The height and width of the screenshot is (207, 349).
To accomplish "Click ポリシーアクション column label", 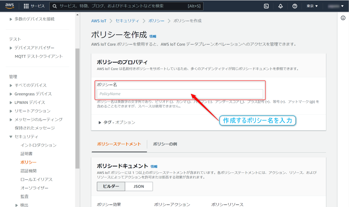I will 172,204.
